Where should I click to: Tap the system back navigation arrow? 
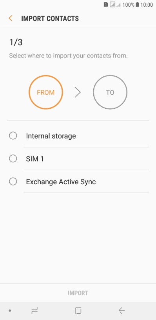coord(122,311)
